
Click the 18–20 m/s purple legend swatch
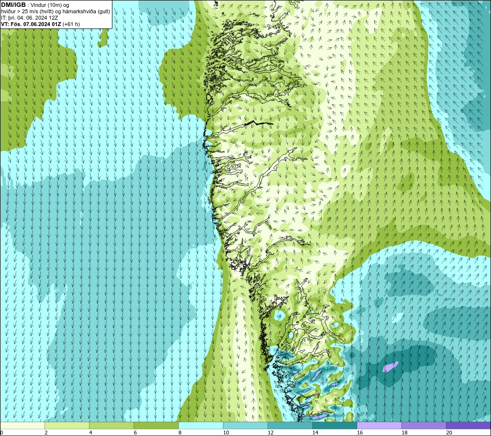click(x=424, y=425)
